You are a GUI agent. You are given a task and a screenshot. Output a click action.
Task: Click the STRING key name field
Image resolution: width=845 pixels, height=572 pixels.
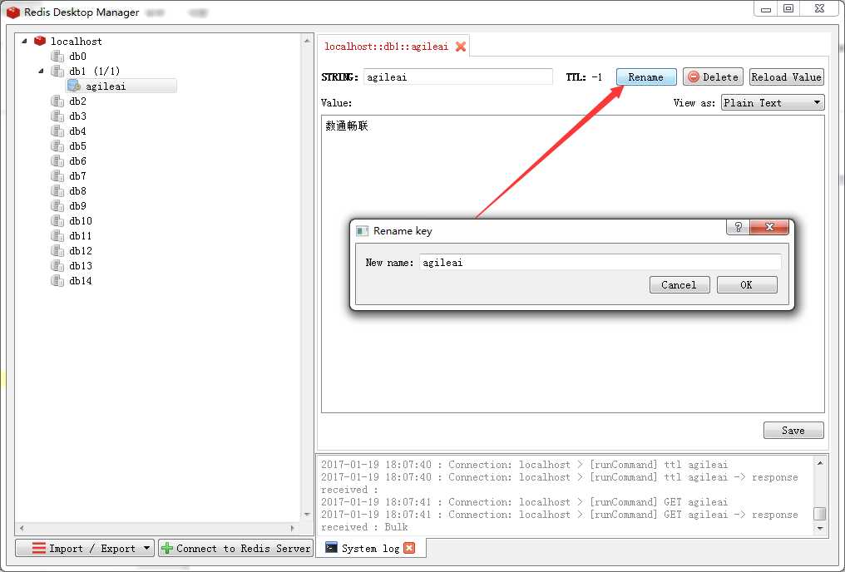[x=458, y=77]
